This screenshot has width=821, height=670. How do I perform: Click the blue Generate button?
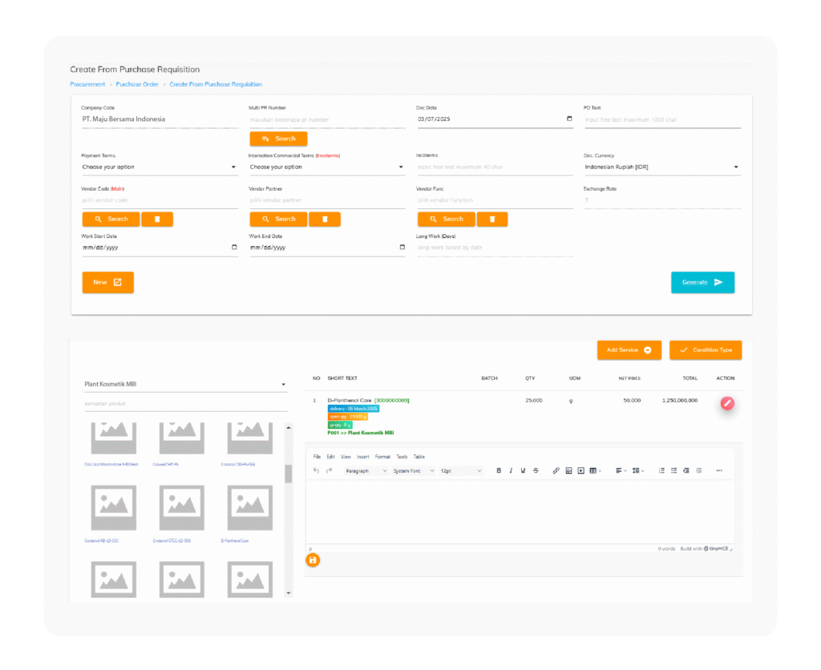(x=702, y=282)
